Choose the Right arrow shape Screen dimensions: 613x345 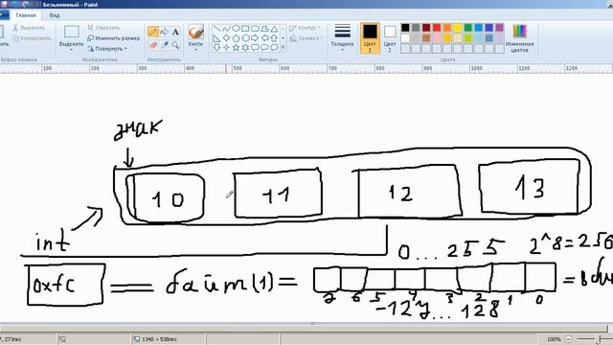tap(255, 38)
